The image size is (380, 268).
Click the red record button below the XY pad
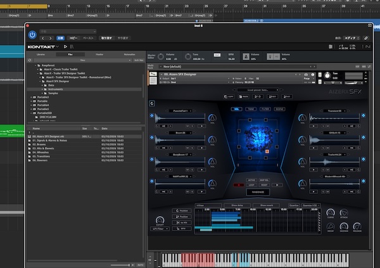pos(239,185)
